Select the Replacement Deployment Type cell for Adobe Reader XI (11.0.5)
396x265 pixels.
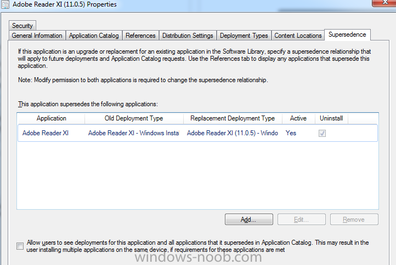(233, 133)
